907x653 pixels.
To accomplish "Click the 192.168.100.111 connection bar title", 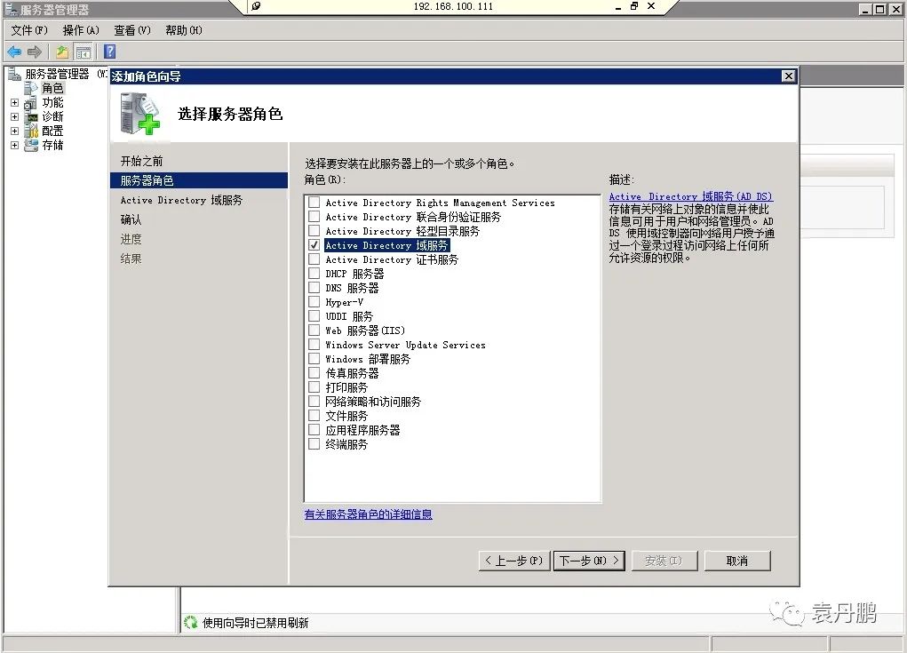I will click(453, 6).
